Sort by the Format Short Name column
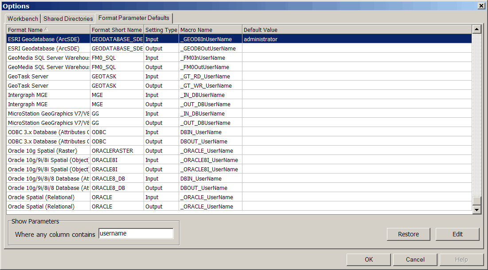Image resolution: width=488 pixels, height=270 pixels. [x=117, y=30]
